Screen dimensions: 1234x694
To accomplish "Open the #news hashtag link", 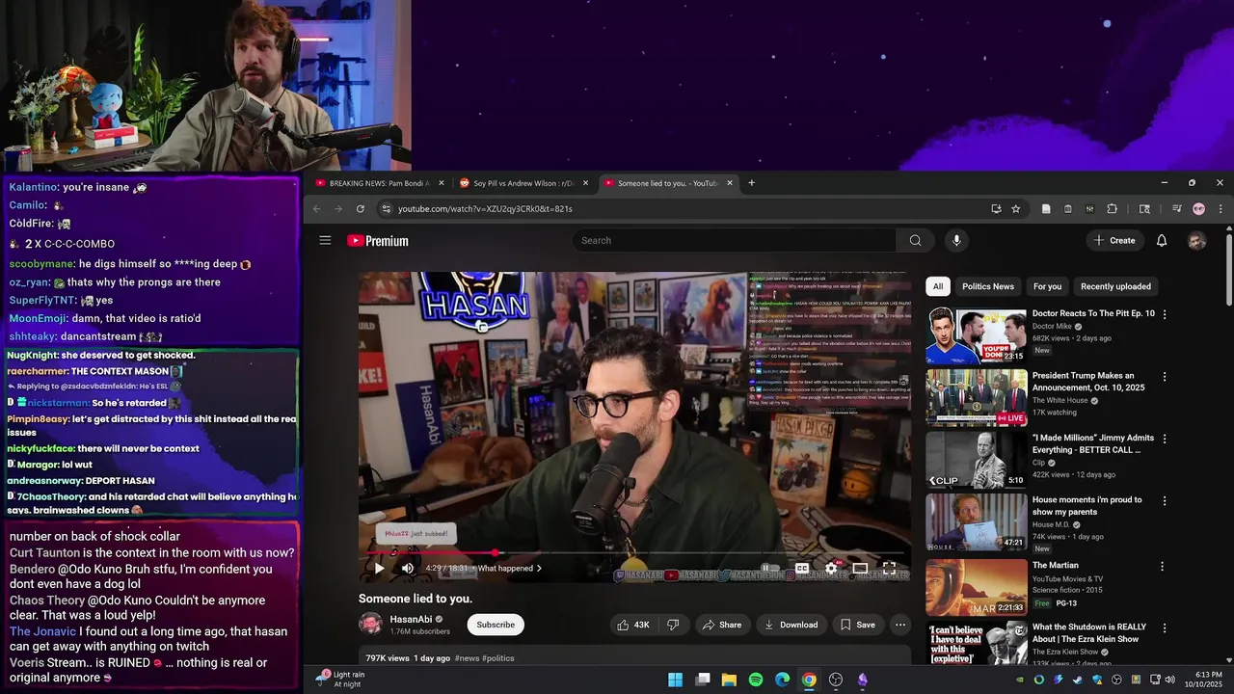I will click(x=467, y=658).
